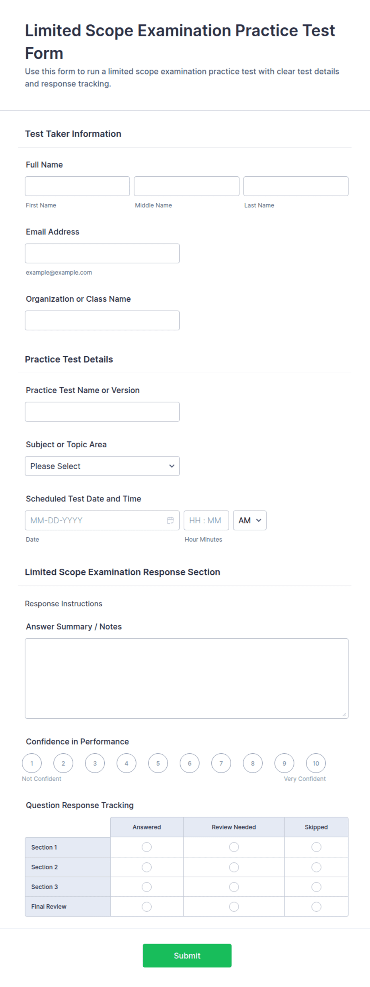The image size is (370, 987).
Task: Focus the Hour Minutes time field
Action: [206, 520]
